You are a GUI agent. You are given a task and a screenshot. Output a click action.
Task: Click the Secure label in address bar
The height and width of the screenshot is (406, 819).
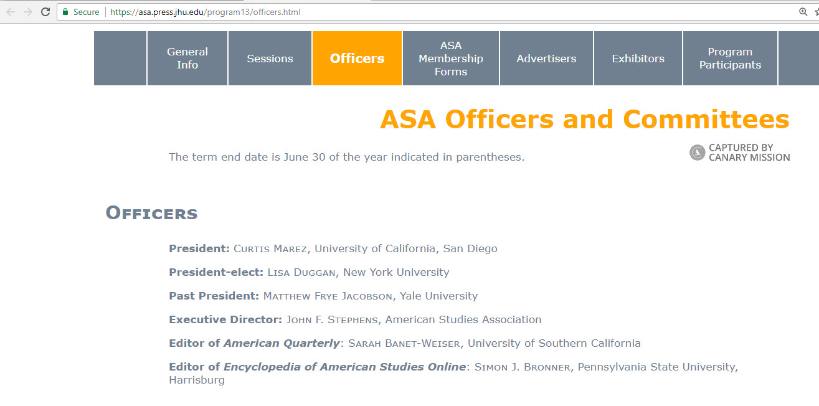click(86, 12)
